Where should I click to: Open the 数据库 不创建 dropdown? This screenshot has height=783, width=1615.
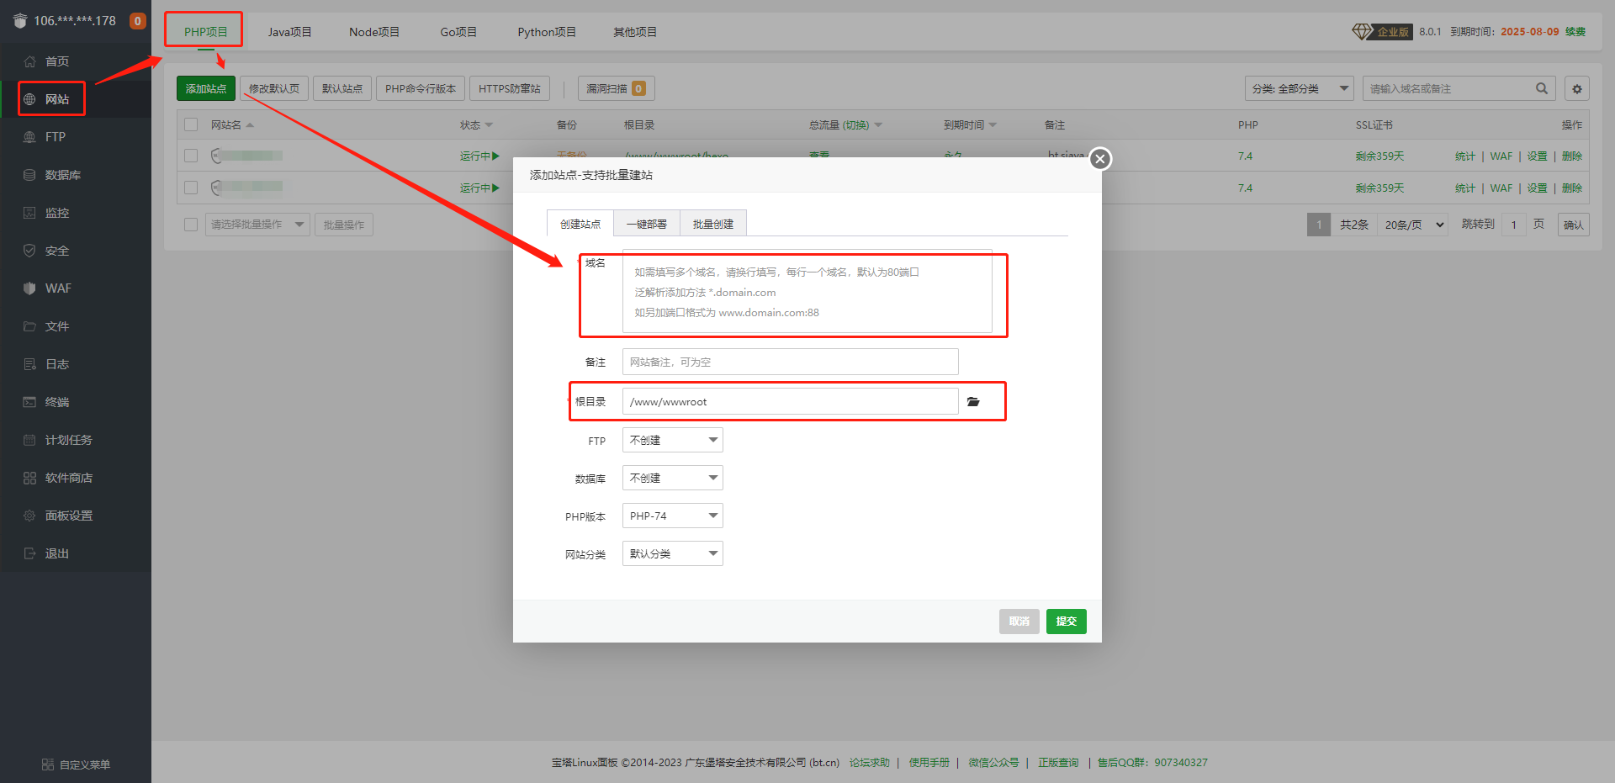[x=673, y=478]
